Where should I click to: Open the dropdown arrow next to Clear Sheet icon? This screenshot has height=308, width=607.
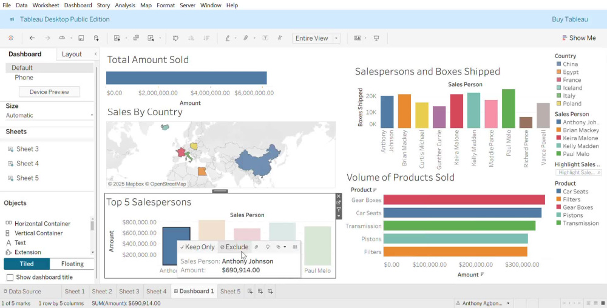pyautogui.click(x=160, y=38)
